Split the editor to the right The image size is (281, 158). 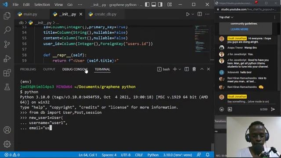point(200,14)
